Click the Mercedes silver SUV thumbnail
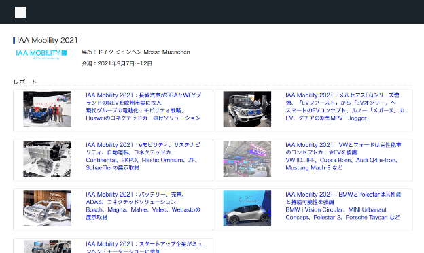This screenshot has height=253, width=424. (247, 109)
